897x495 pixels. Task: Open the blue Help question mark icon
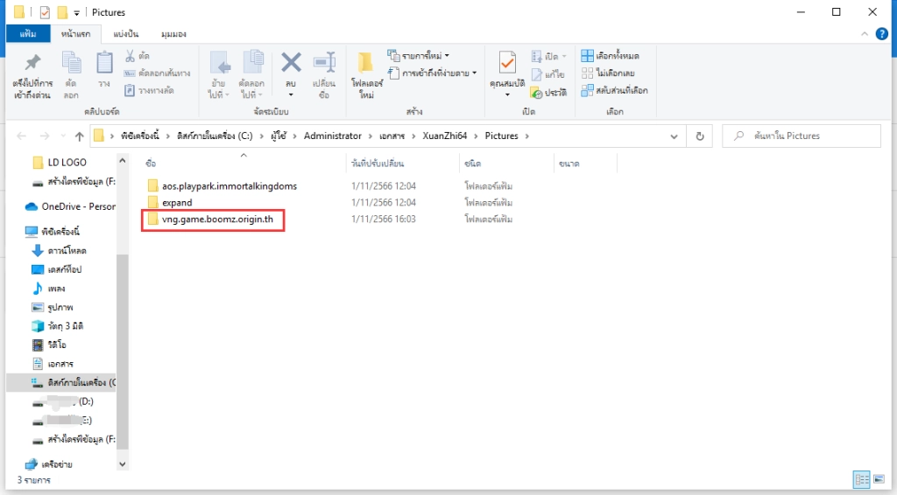[883, 34]
